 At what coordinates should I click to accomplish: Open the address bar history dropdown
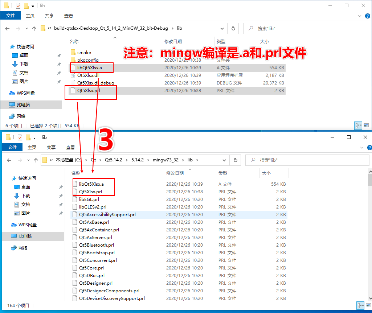click(221, 28)
